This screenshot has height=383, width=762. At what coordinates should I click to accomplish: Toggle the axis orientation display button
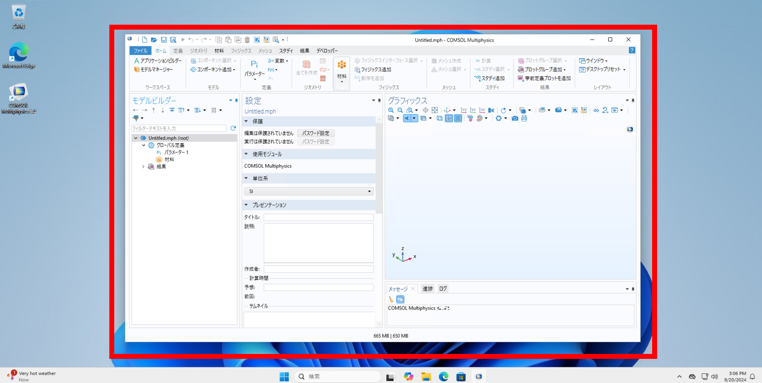coord(449,119)
